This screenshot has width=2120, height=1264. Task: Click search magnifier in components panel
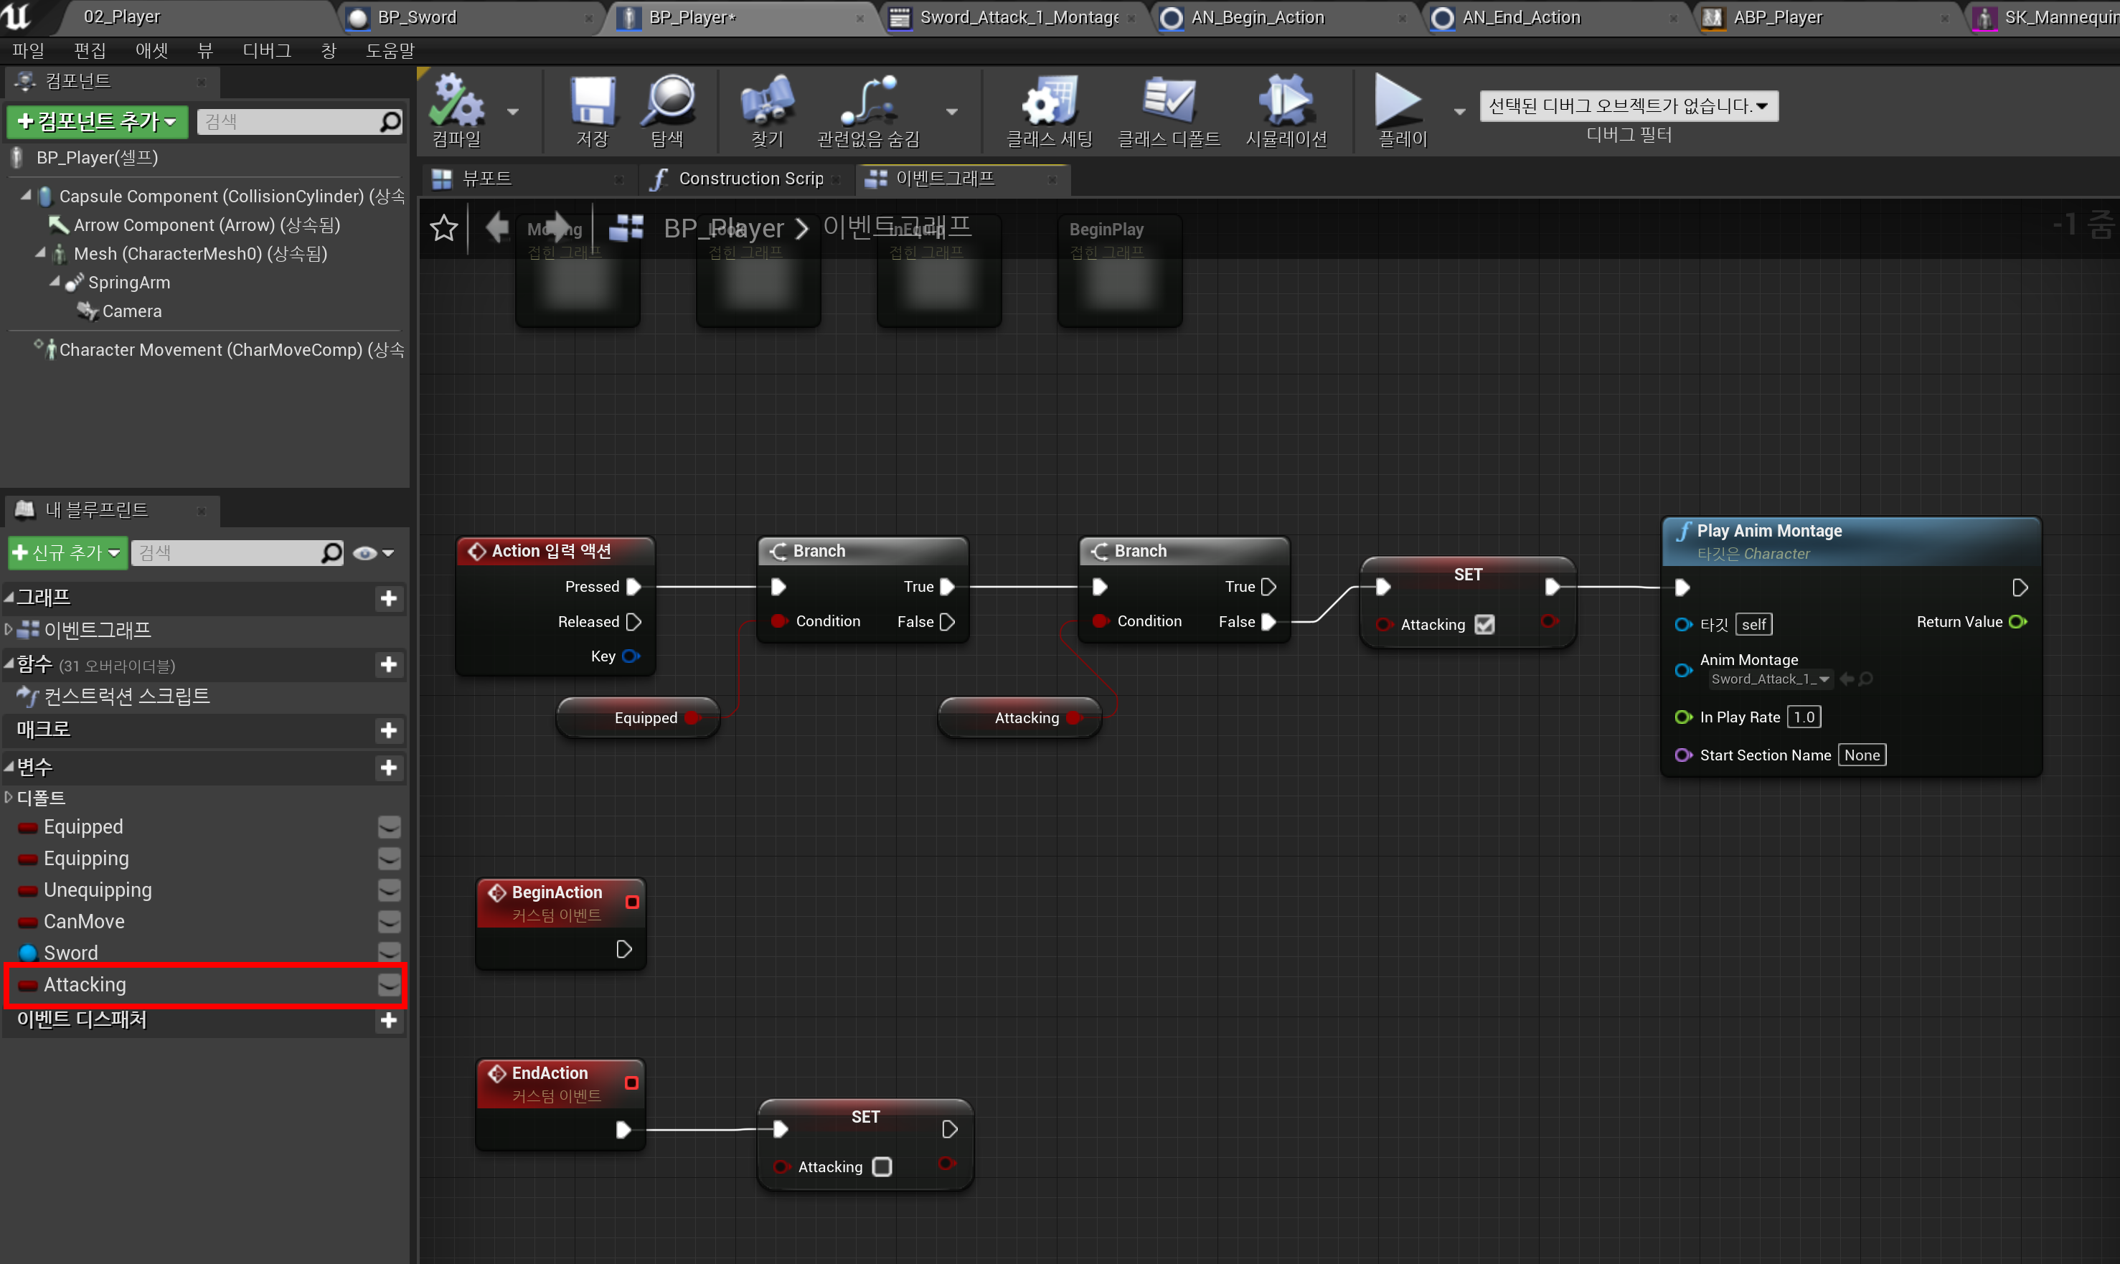tap(390, 122)
